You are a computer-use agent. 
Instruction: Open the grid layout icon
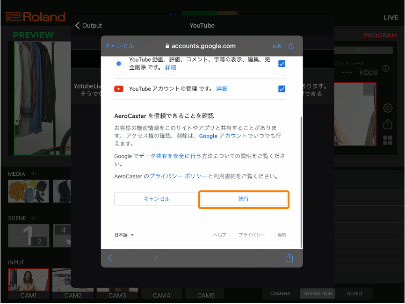pos(387,140)
